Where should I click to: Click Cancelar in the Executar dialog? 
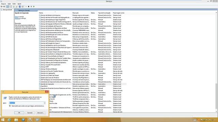click(x=30, y=113)
